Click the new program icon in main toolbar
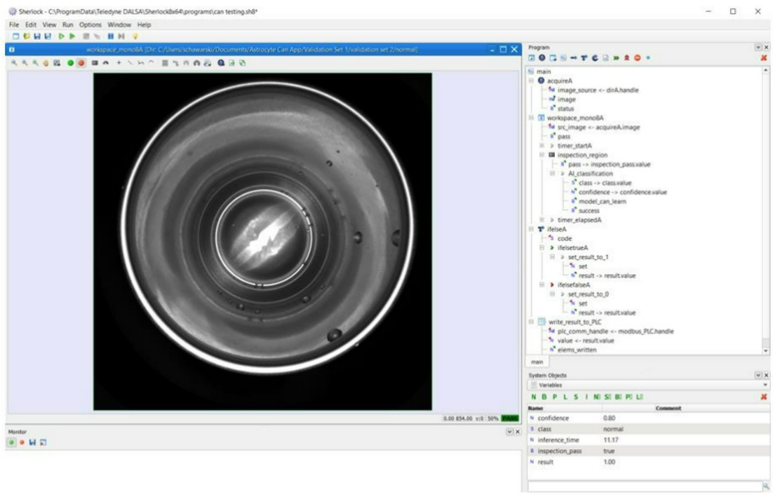Screen dimensions: 773x494 tap(15, 36)
